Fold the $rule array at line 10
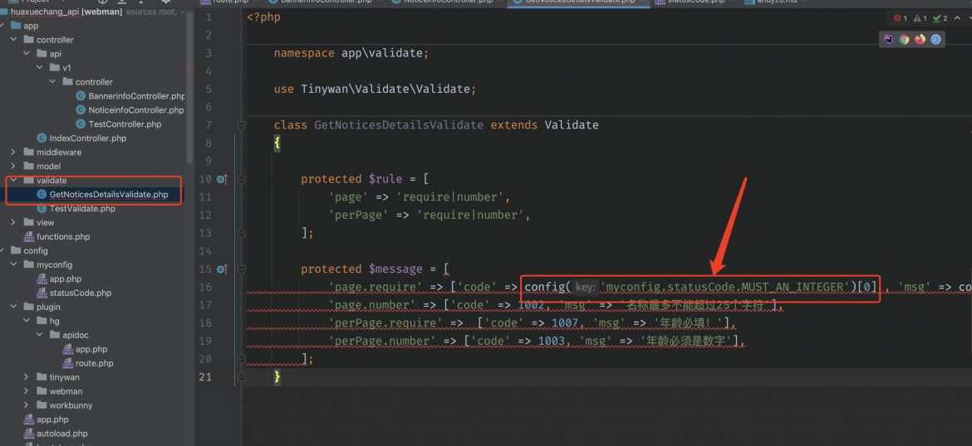This screenshot has height=446, width=972. pos(242,179)
